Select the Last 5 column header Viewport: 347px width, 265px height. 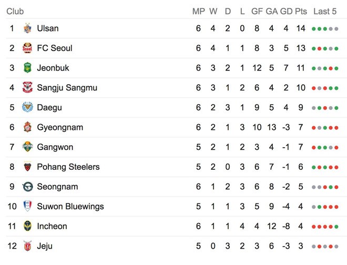[324, 11]
